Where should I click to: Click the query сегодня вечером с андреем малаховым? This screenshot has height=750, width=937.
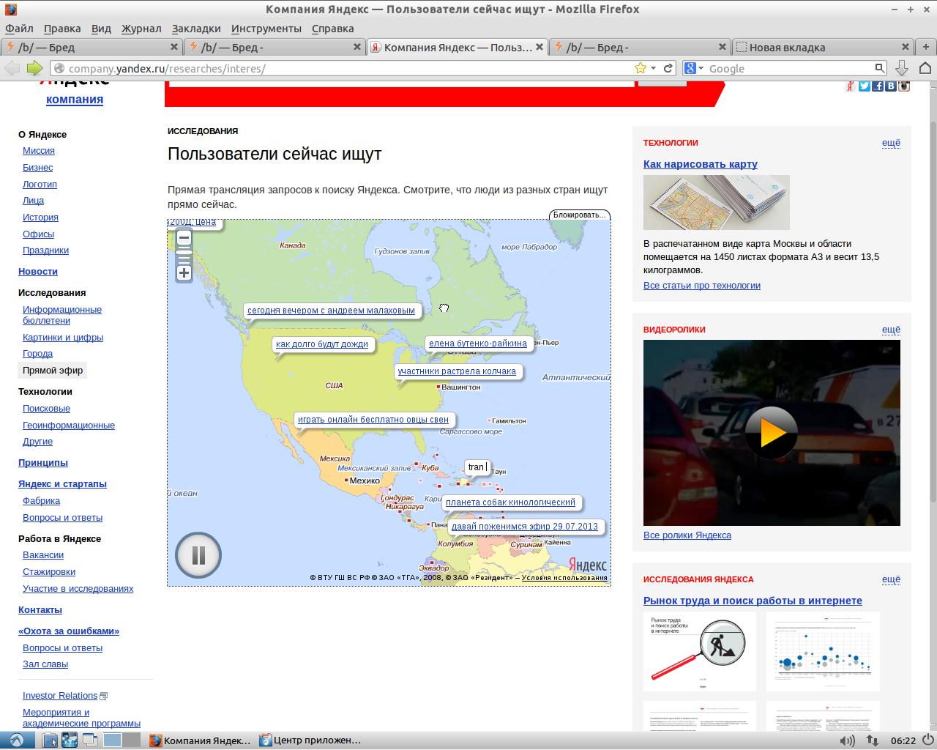pyautogui.click(x=331, y=311)
